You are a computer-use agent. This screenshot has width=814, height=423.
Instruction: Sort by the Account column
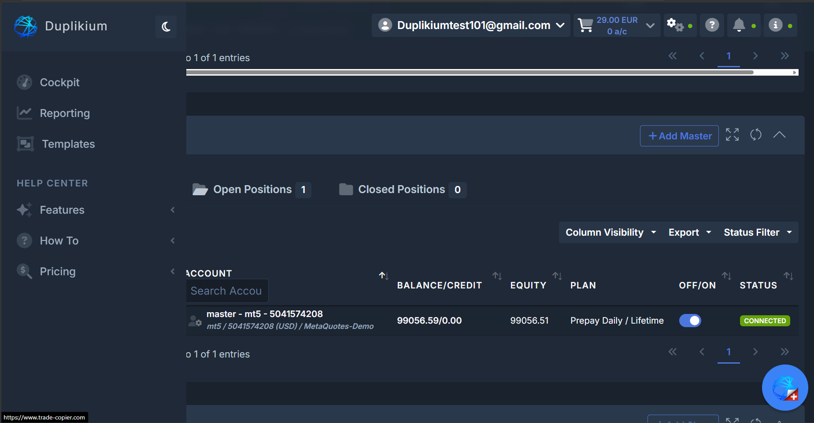coord(384,276)
